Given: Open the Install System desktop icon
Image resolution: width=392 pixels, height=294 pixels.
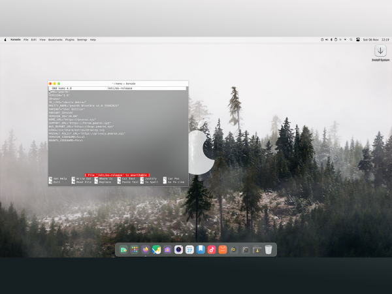Looking at the screenshot, I should (x=380, y=53).
